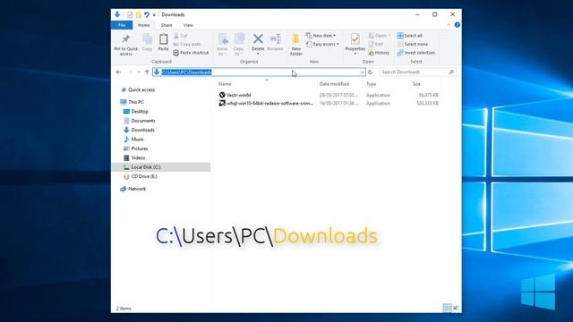573x322 pixels.
Task: Open Customize Quick Access Toolbar dropdown
Action: [154, 15]
